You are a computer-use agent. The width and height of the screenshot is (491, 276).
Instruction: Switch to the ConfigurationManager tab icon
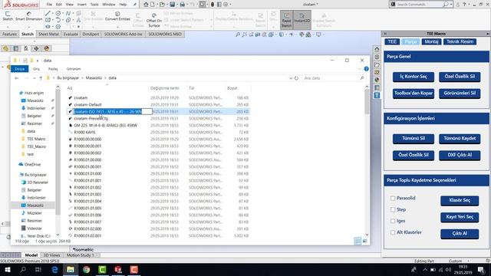26,48
